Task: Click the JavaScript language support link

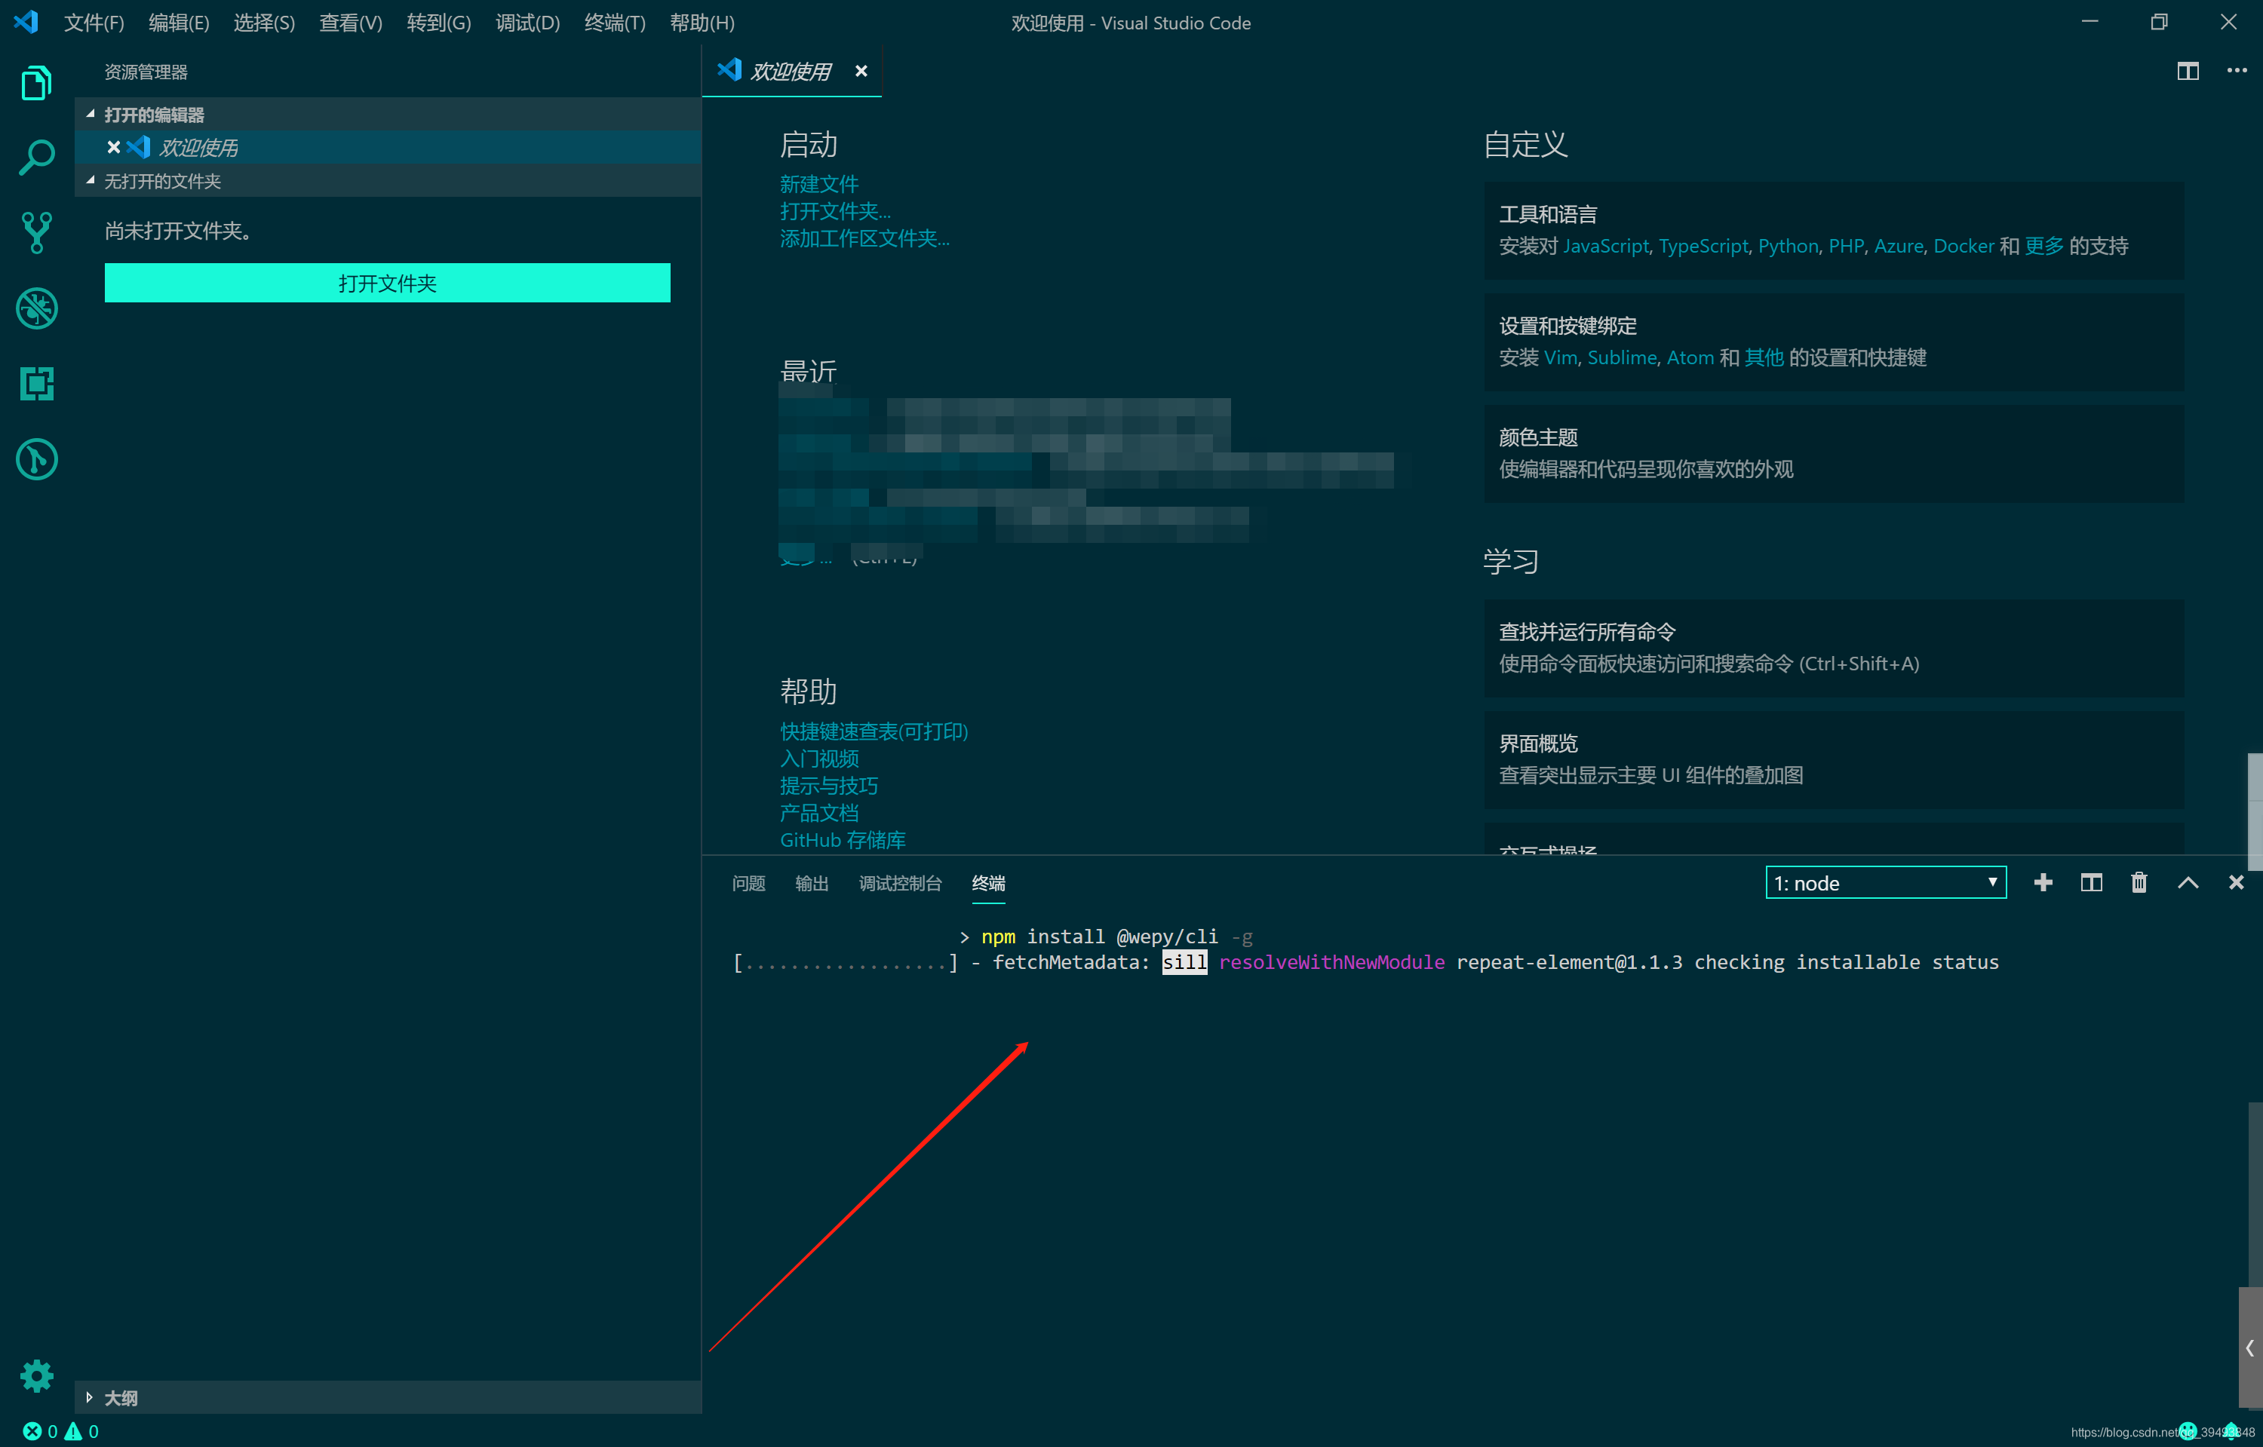Action: click(1606, 246)
